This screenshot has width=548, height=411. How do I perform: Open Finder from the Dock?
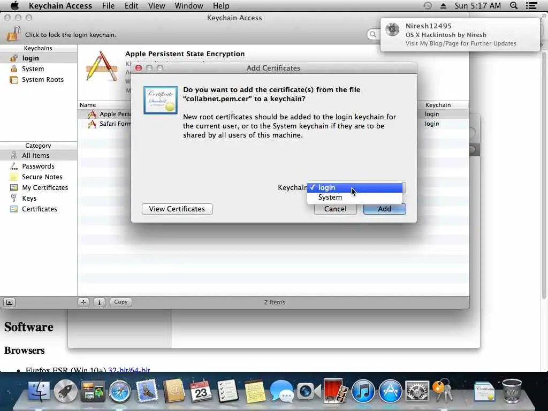point(39,391)
